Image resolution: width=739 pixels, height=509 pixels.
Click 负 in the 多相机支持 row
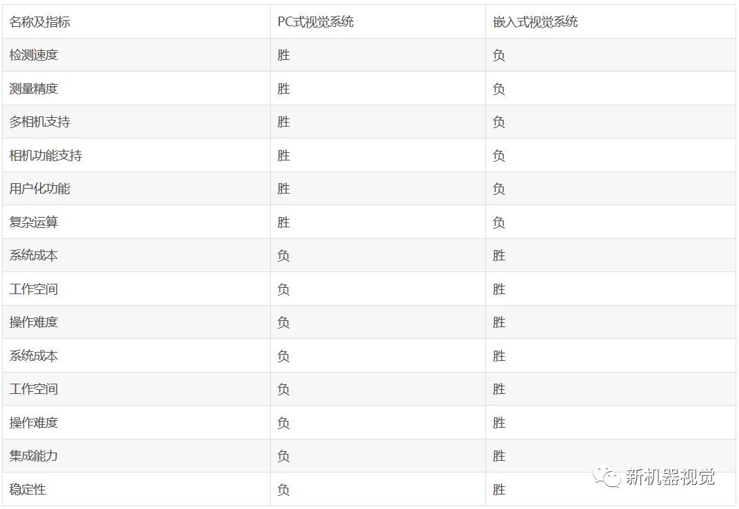(499, 122)
